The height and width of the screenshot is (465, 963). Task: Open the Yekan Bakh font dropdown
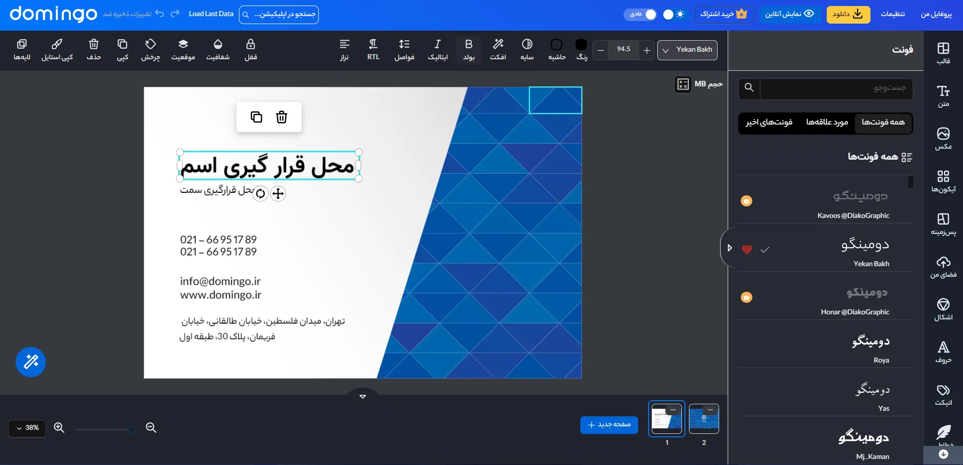pos(687,50)
